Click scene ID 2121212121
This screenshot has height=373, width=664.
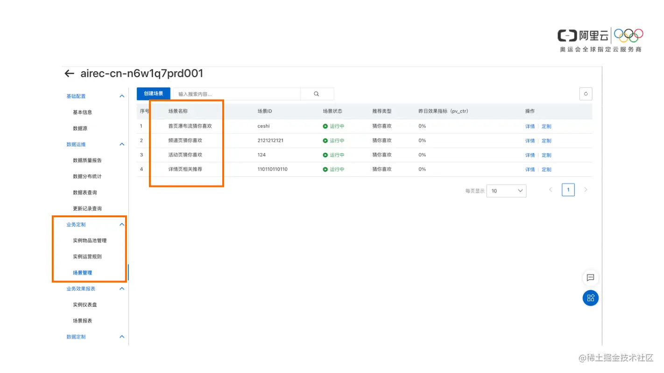[x=270, y=140]
